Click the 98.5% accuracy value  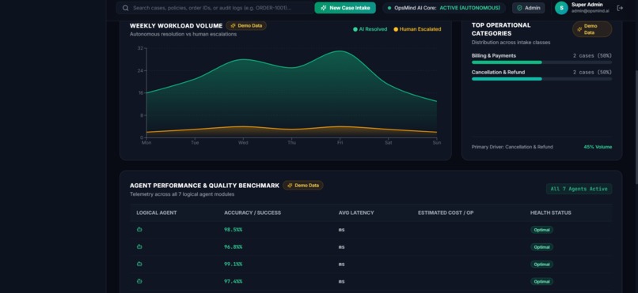(234, 230)
